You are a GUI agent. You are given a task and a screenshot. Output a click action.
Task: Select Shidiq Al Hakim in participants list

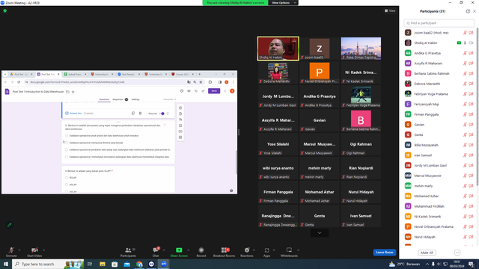coord(439,43)
